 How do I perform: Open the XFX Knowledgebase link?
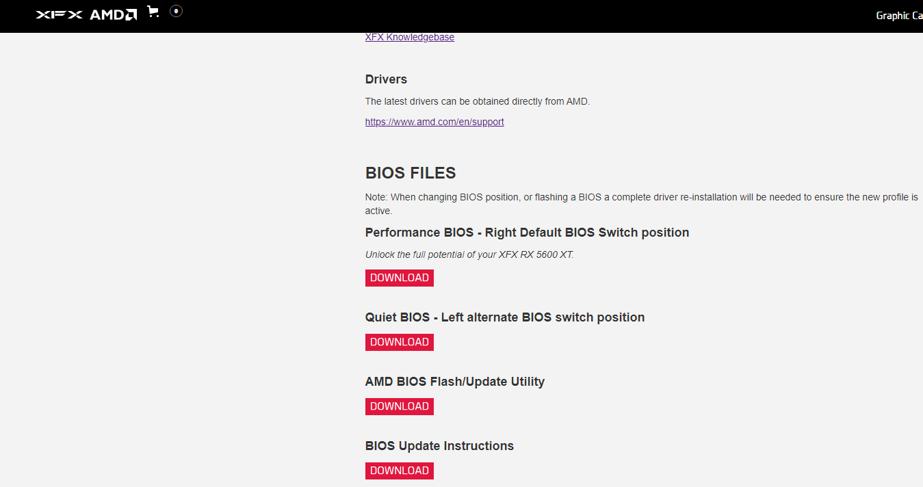click(409, 38)
